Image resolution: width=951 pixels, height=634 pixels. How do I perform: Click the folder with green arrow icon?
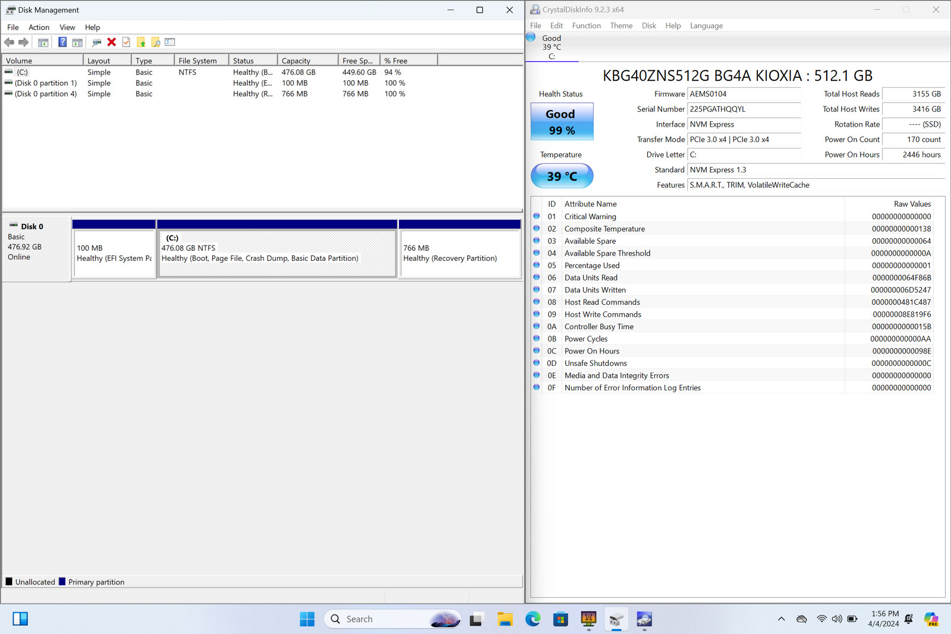(141, 42)
